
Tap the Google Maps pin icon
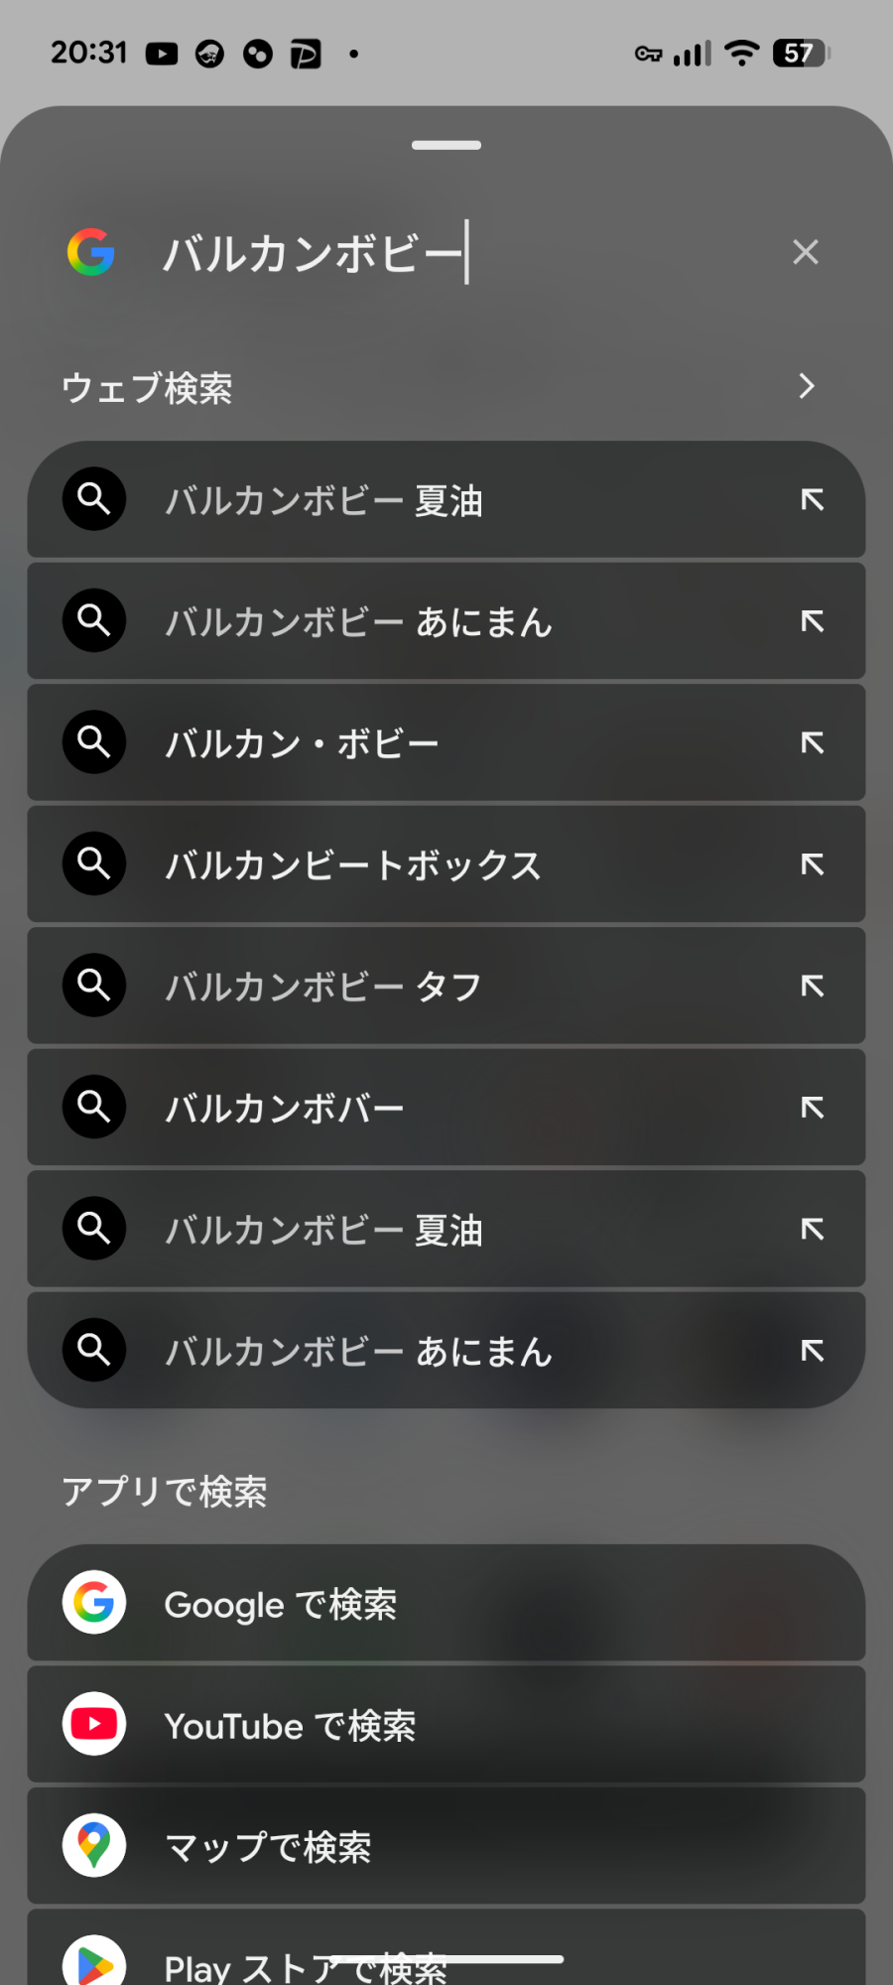tap(94, 1845)
